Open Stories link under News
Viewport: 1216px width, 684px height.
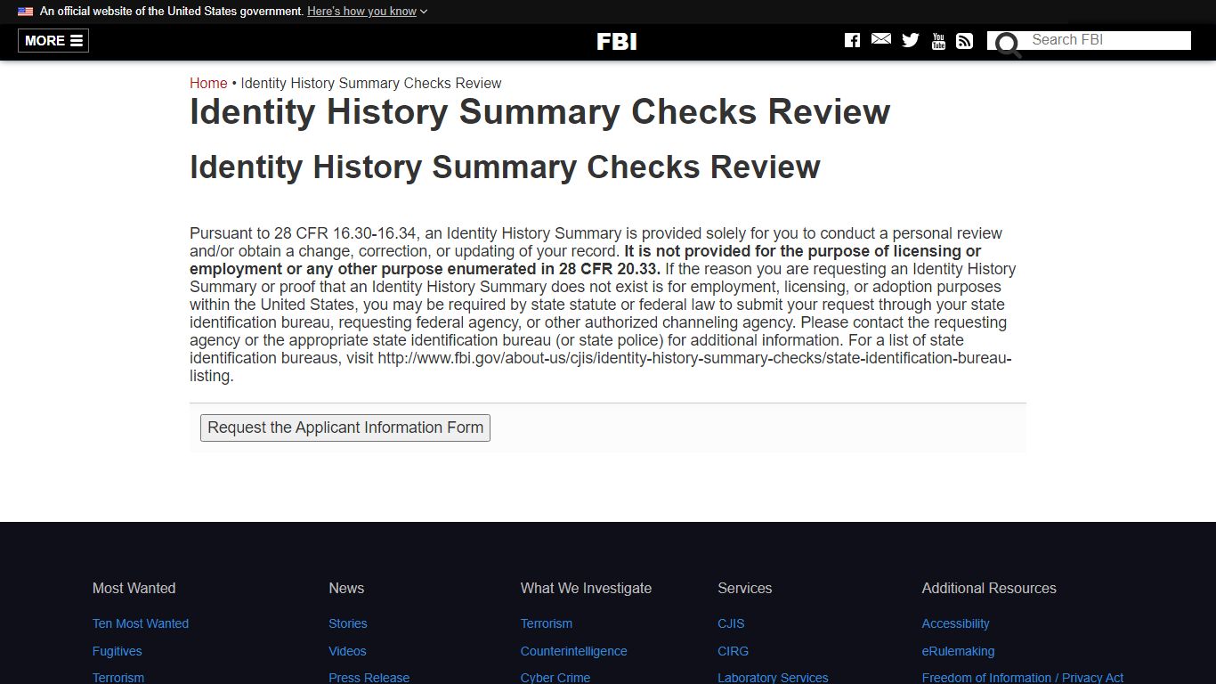pyautogui.click(x=348, y=623)
